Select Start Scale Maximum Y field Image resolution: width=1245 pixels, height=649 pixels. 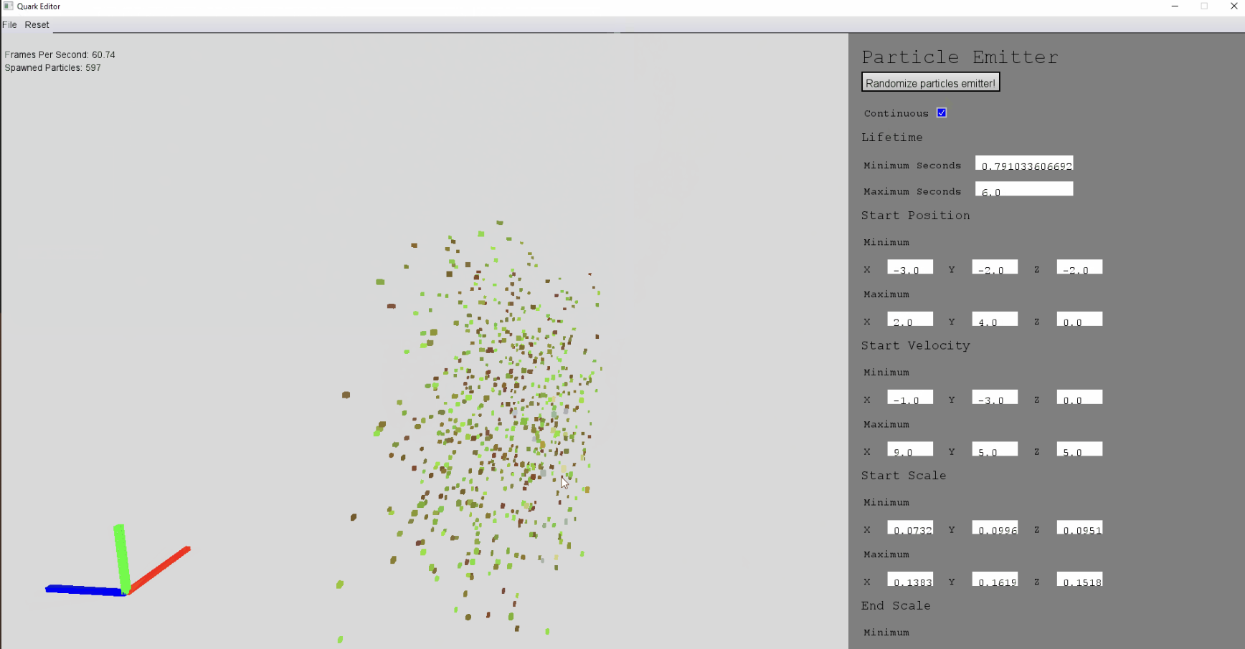994,580
